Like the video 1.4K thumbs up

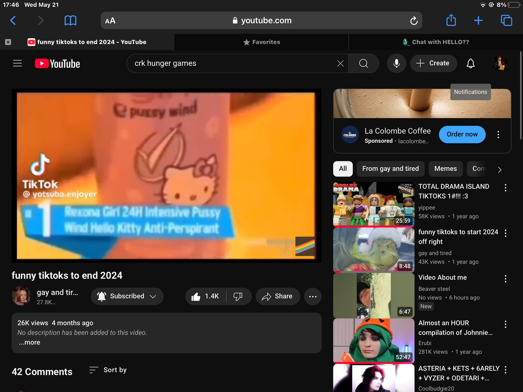205,296
